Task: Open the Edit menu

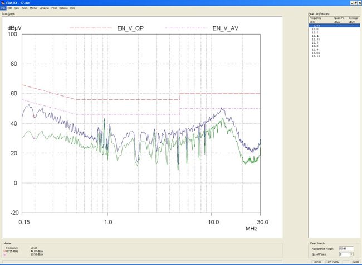Action: click(9, 9)
